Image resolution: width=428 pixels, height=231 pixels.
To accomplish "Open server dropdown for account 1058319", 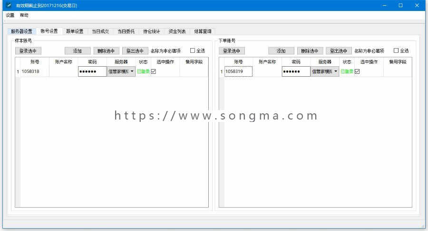I will tap(325, 71).
